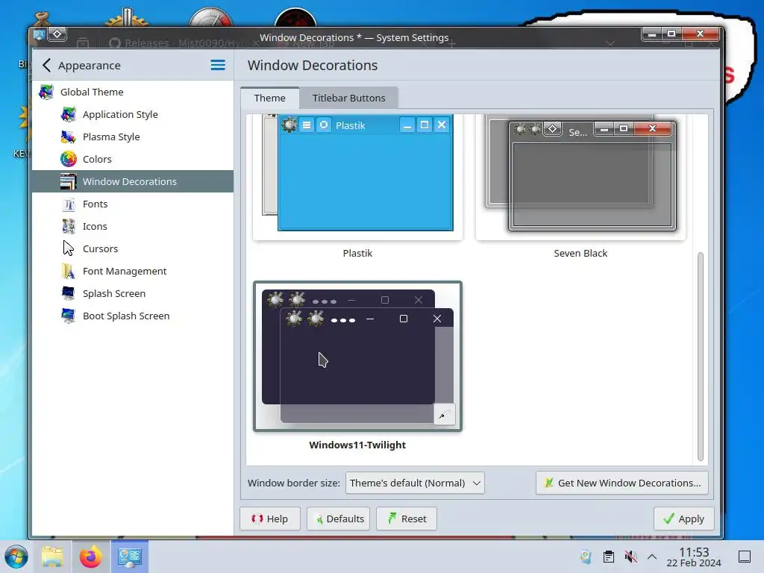Open the Icons settings icon
Viewport: 764px width, 573px height.
[68, 227]
